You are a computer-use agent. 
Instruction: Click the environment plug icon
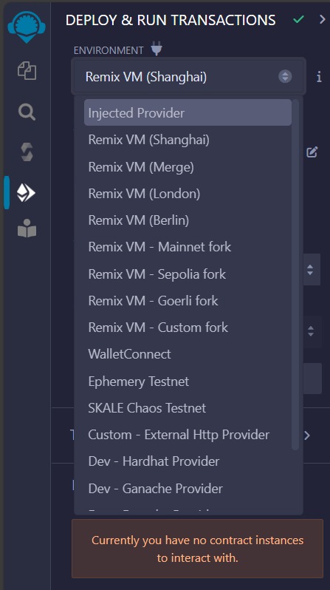click(x=157, y=49)
